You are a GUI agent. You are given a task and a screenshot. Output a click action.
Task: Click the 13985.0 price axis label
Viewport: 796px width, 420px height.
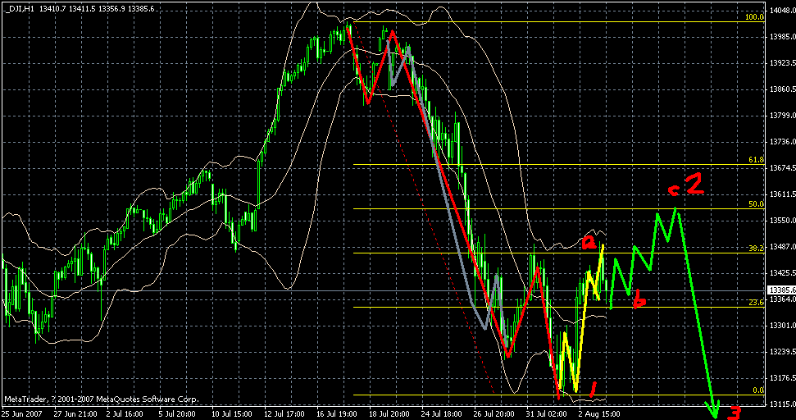(x=782, y=37)
